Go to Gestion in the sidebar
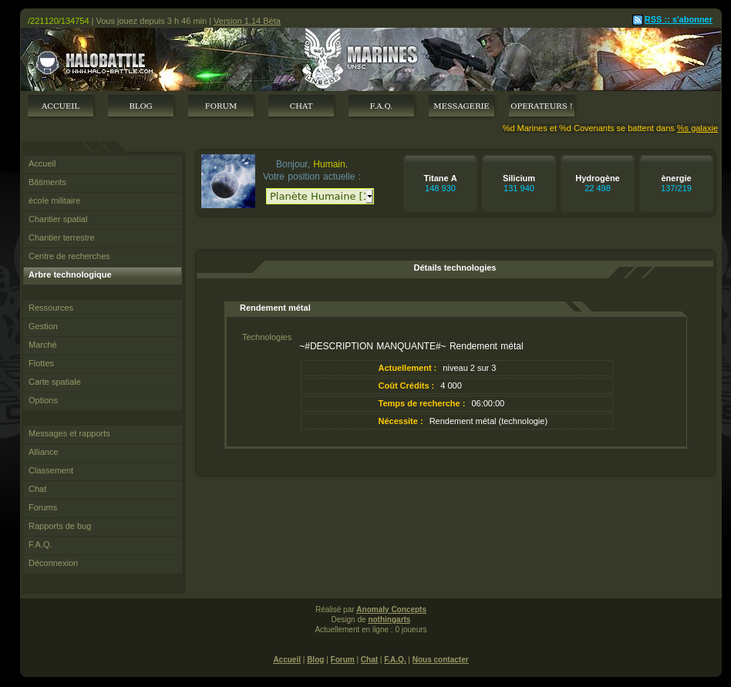The image size is (731, 687). (x=103, y=327)
